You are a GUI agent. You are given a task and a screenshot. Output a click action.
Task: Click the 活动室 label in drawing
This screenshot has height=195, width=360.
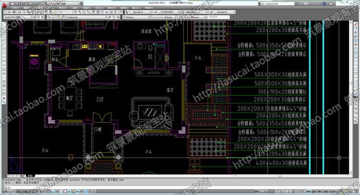click(146, 31)
